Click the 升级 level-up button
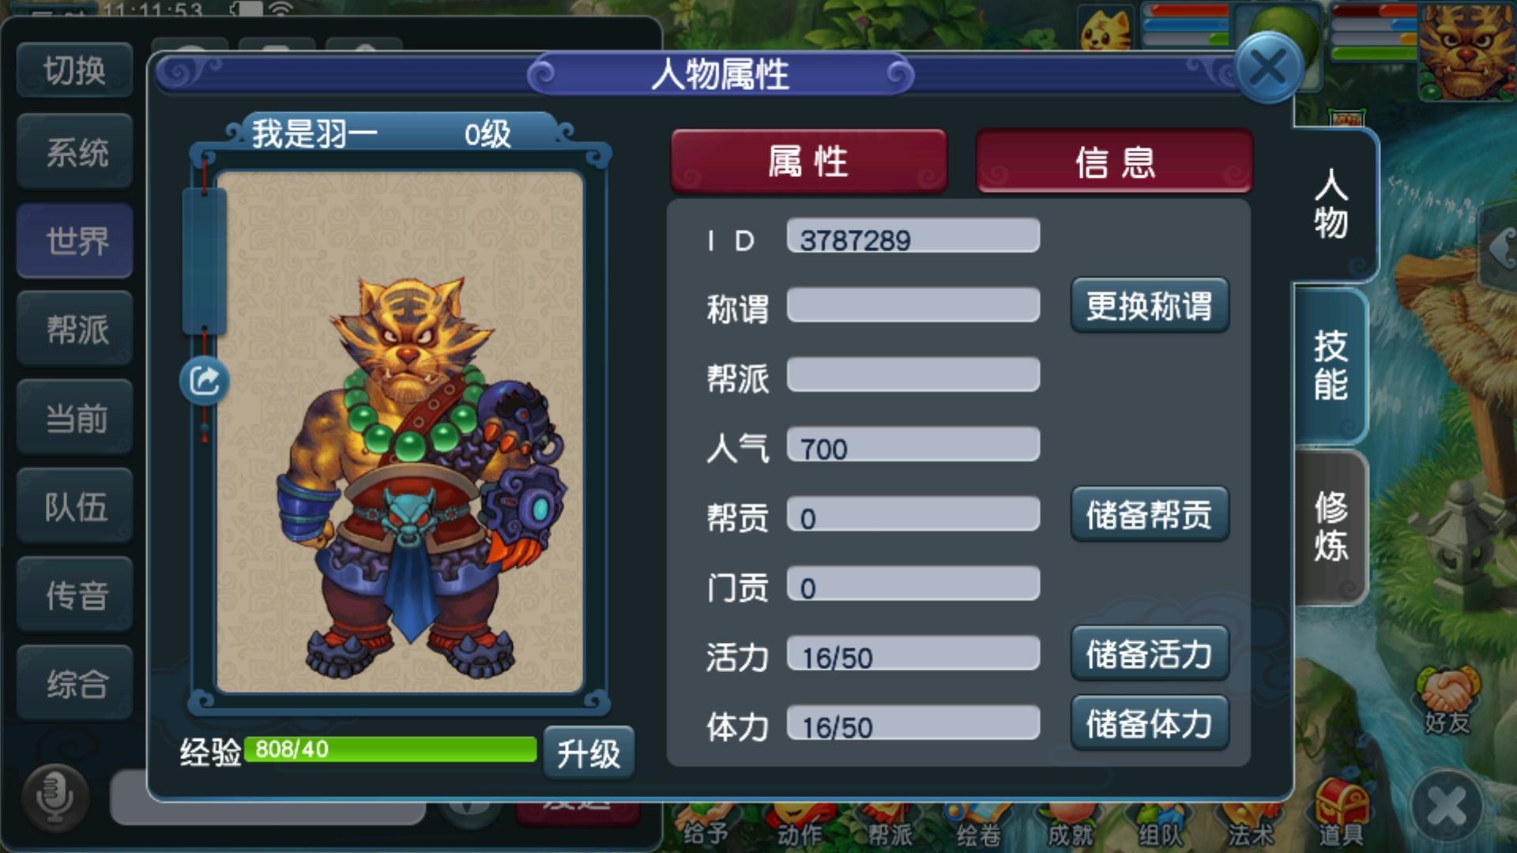Screen dimensions: 1517x853 (589, 753)
